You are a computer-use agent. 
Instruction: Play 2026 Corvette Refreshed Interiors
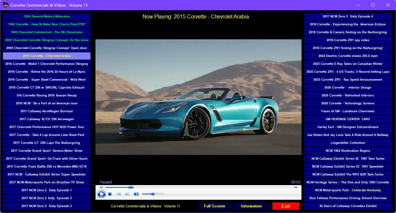tap(348, 95)
